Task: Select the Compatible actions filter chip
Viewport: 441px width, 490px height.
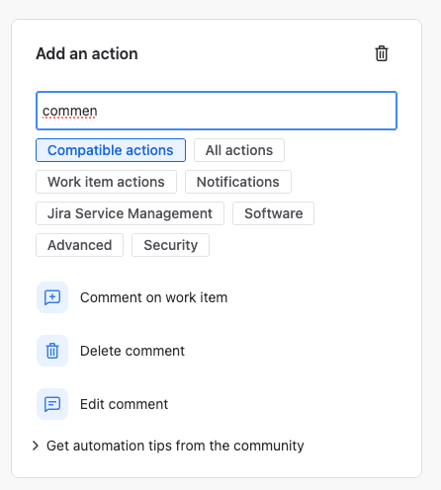Action: tap(111, 150)
